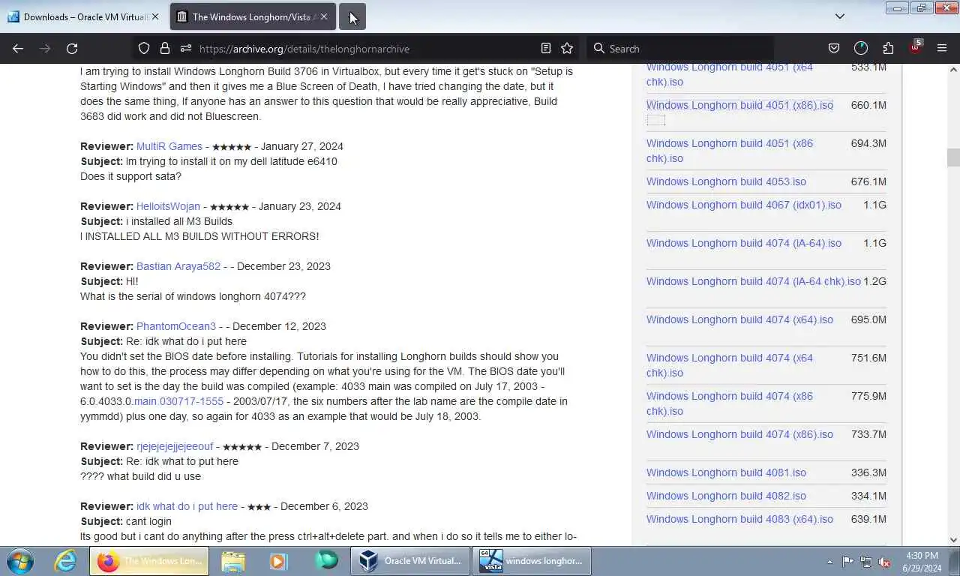Screen dimensions: 960x576
Task: Open tracking protection shield icon
Action: pyautogui.click(x=144, y=49)
